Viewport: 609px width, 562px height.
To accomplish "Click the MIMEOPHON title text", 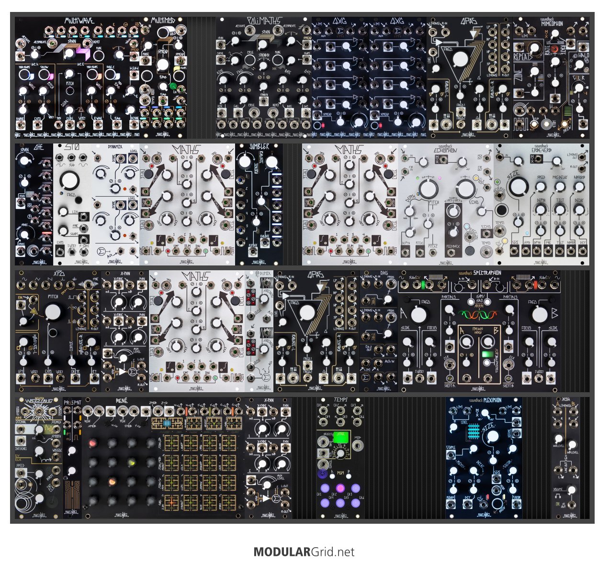I will pyautogui.click(x=553, y=23).
